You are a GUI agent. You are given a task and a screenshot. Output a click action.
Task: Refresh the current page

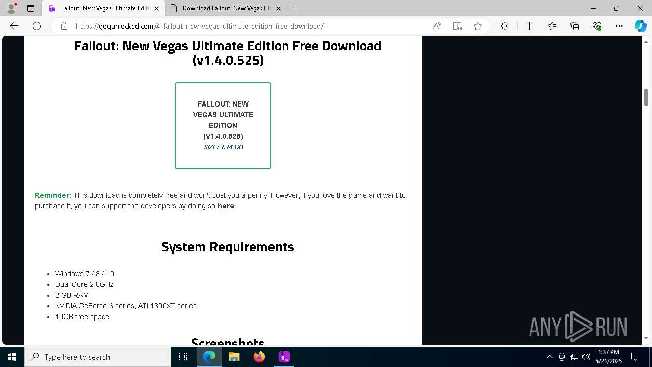37,26
